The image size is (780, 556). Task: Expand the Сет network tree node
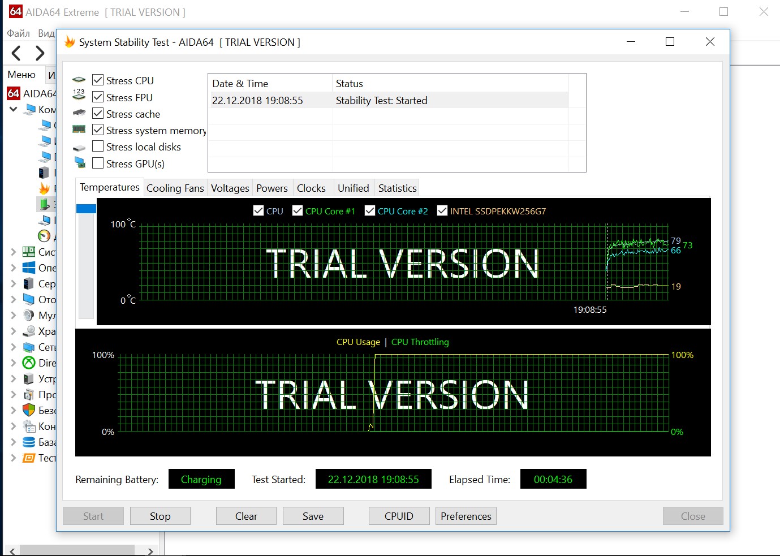[13, 347]
